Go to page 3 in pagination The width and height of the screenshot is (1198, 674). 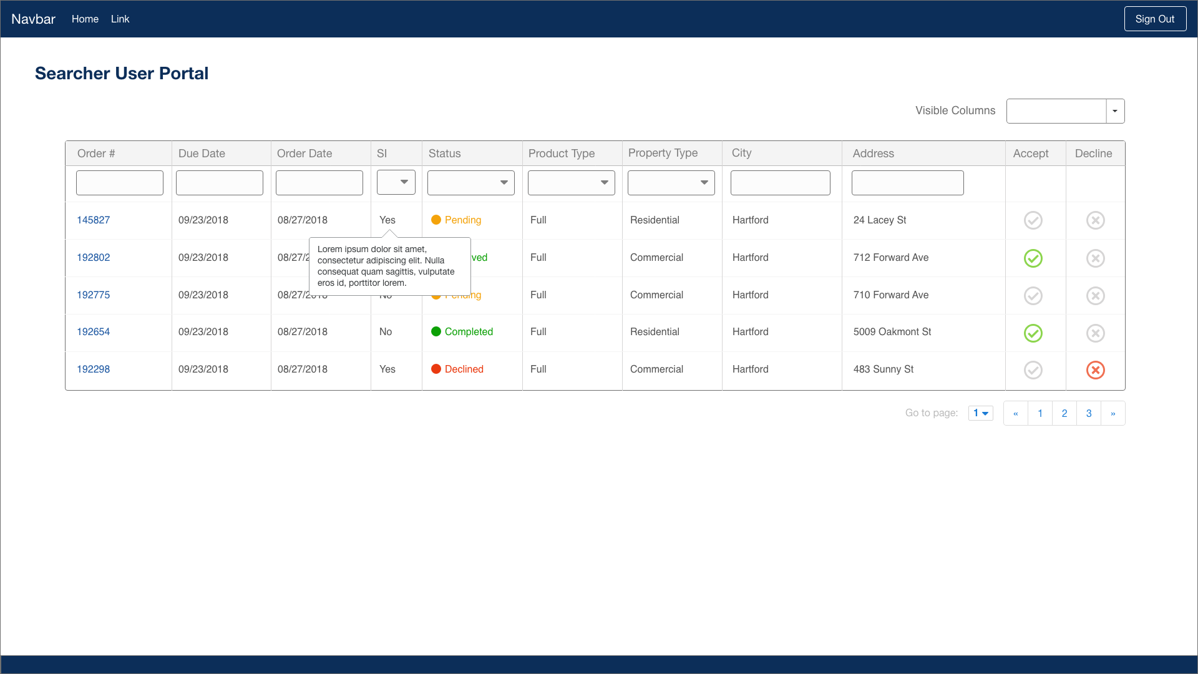click(1089, 413)
